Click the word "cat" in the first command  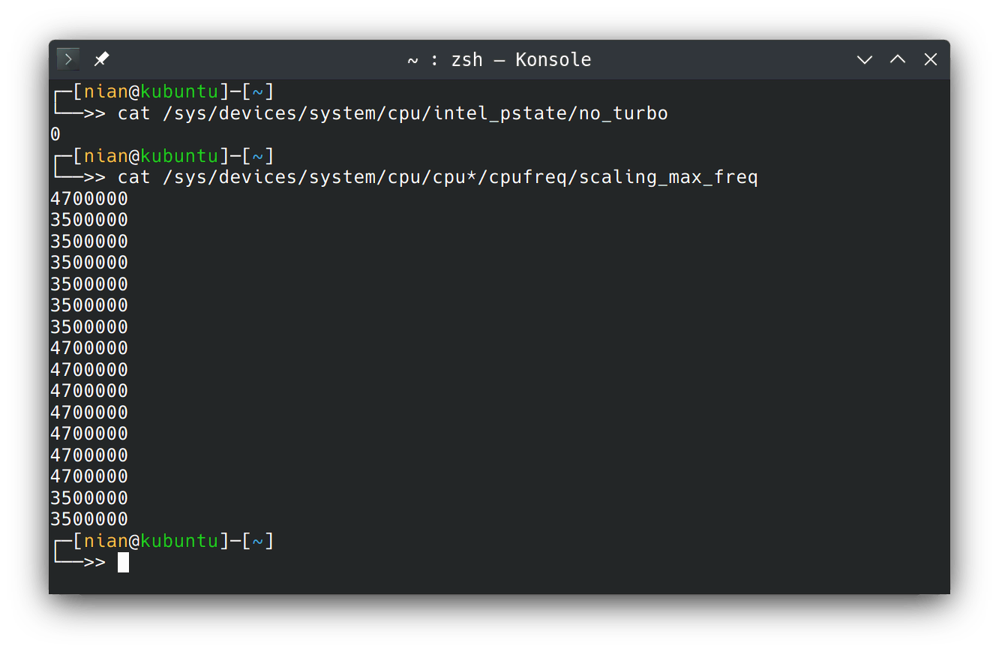(133, 113)
